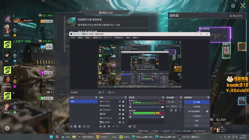Viewport: 249px width, 140px height.
Task: Adjust the mic/Aux volume slider
Action: (148, 107)
